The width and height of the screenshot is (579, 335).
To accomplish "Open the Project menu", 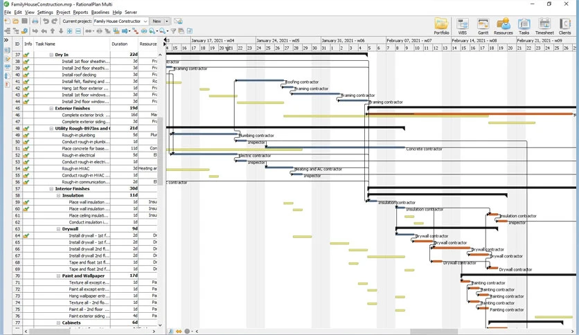I will coord(63,12).
